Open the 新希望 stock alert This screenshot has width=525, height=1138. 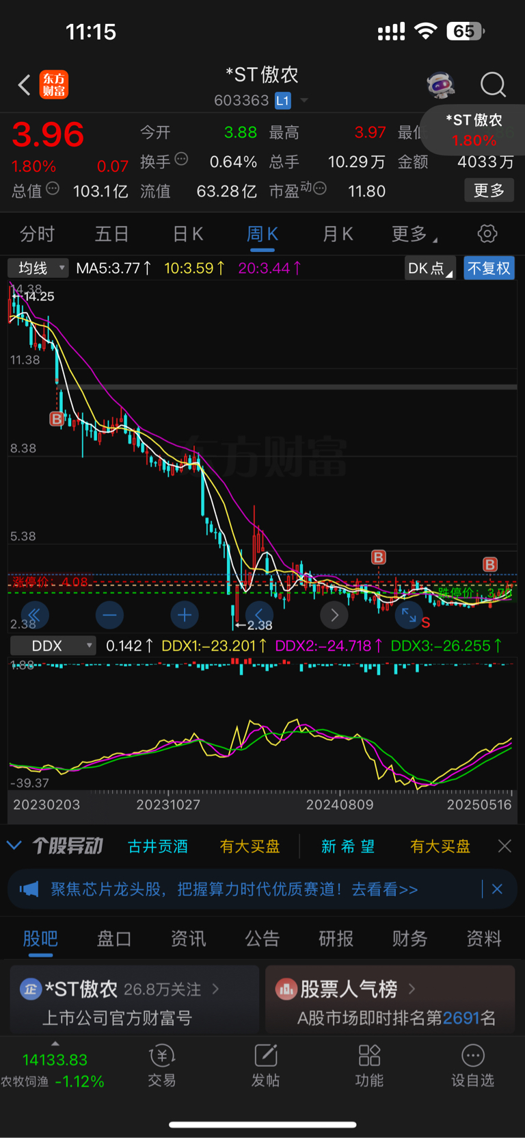click(348, 846)
